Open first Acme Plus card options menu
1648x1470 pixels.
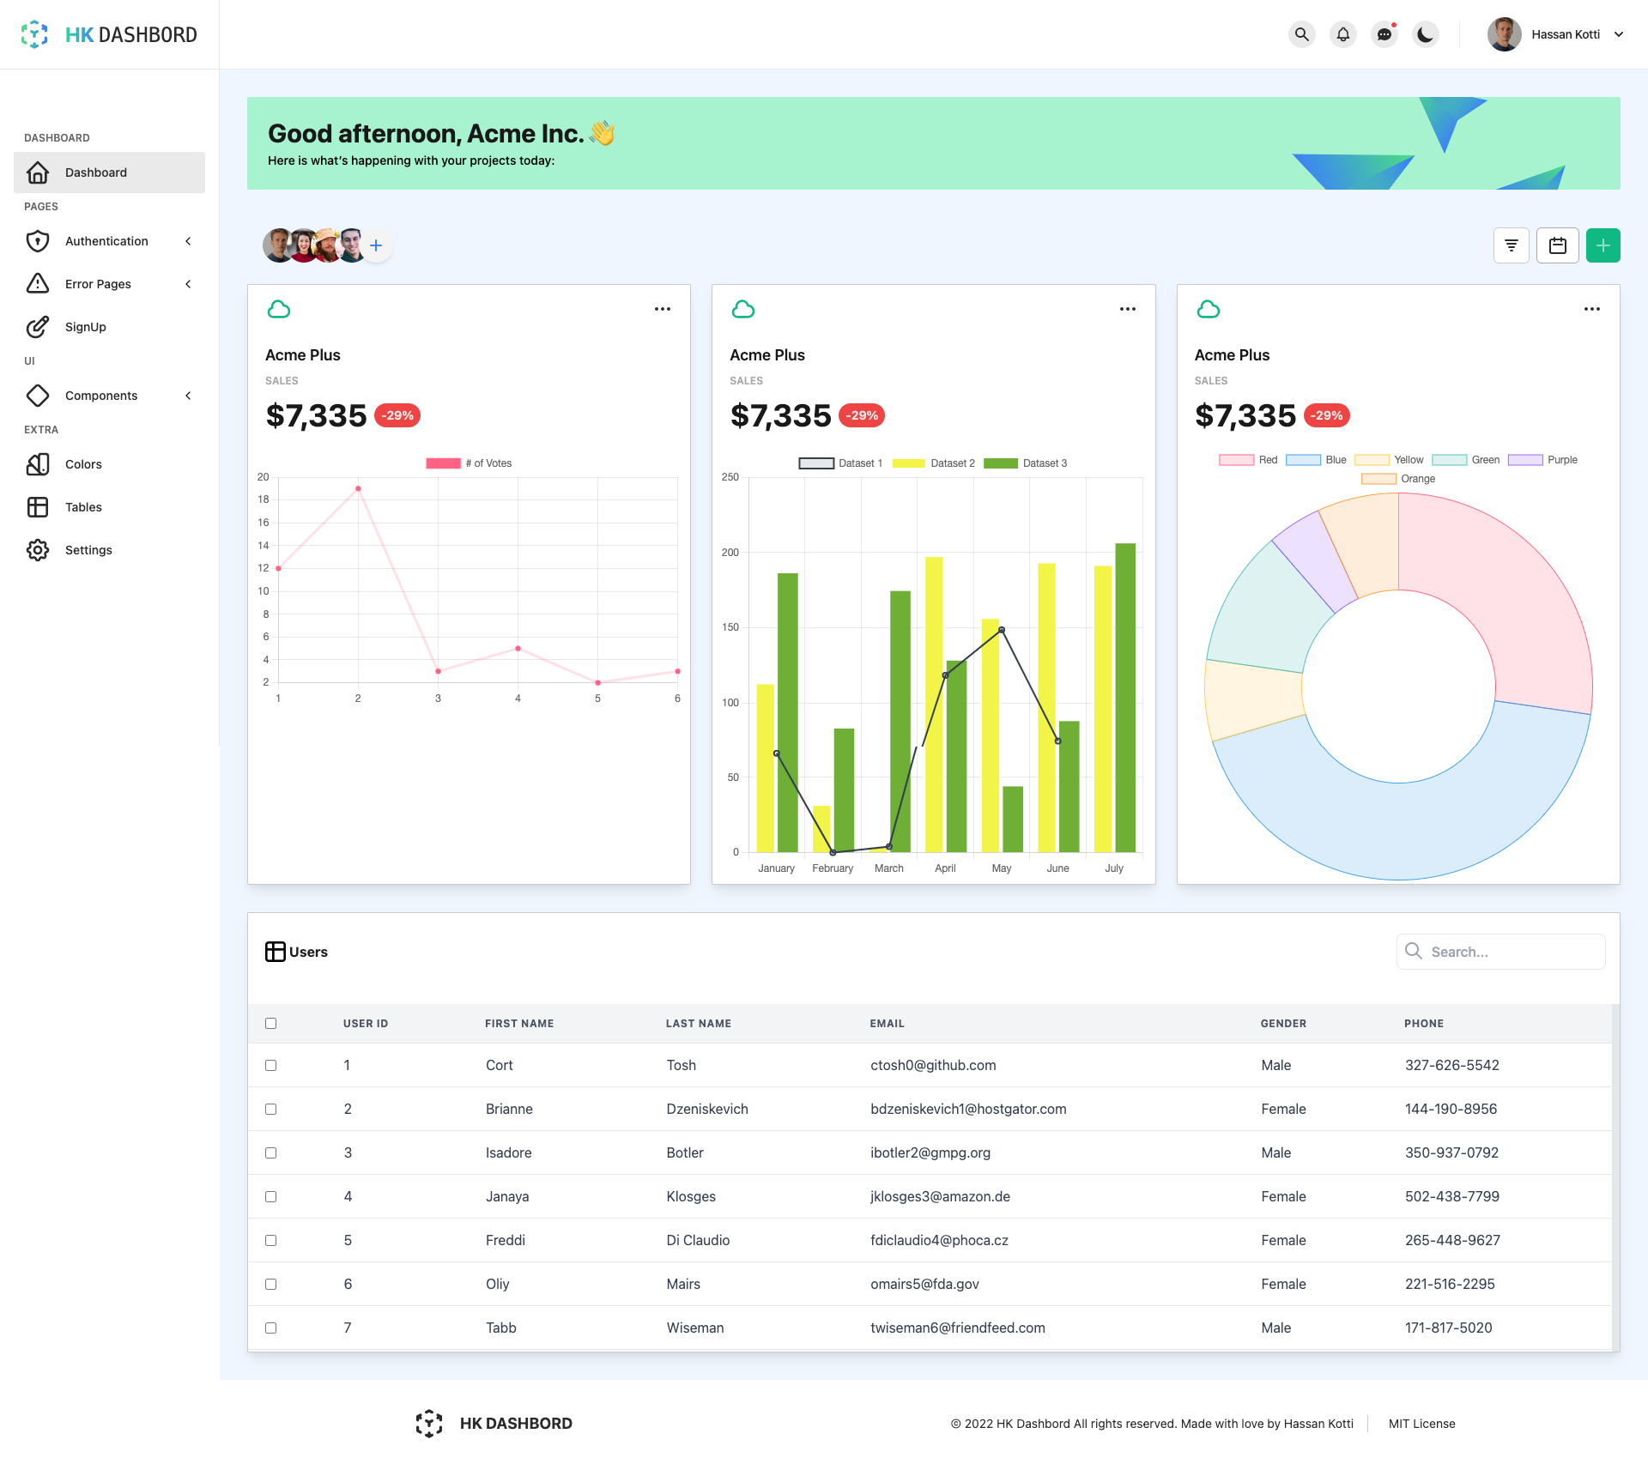pyautogui.click(x=662, y=309)
